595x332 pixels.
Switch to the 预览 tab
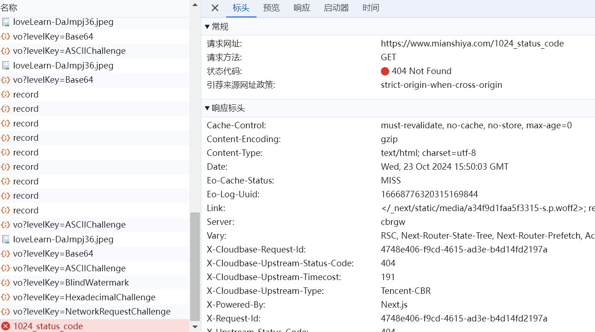pyautogui.click(x=271, y=8)
